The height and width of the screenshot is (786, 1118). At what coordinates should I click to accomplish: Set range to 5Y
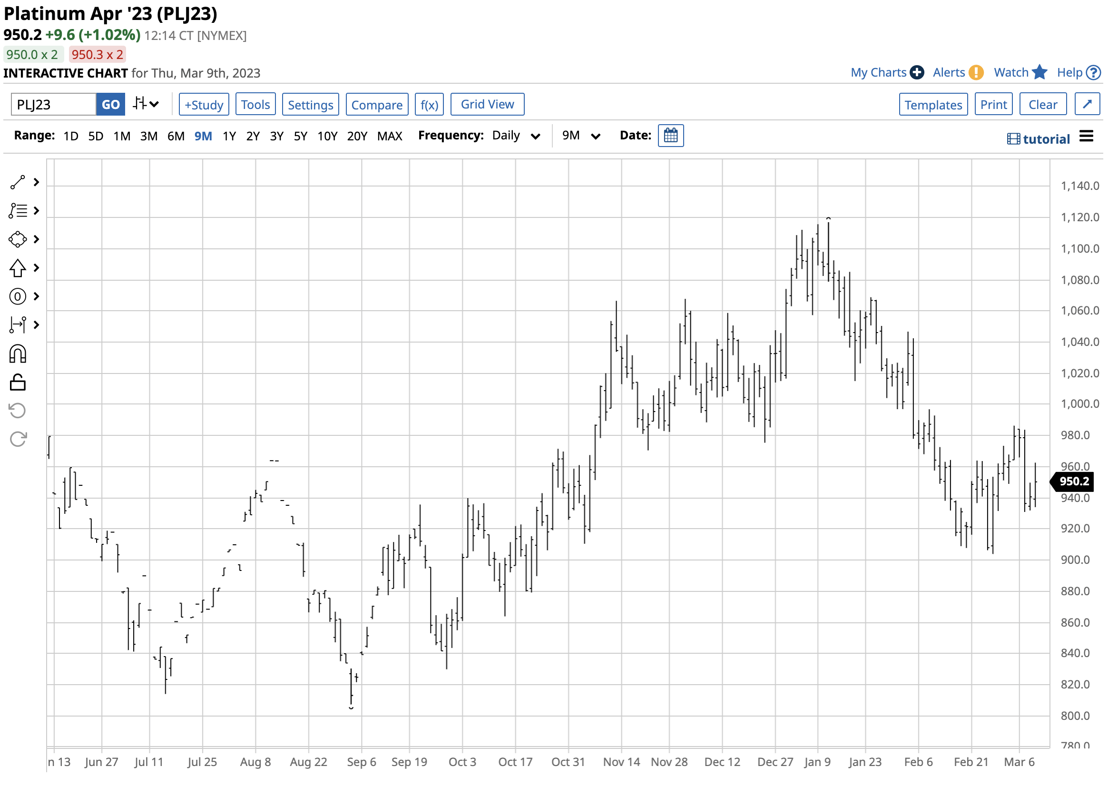301,137
